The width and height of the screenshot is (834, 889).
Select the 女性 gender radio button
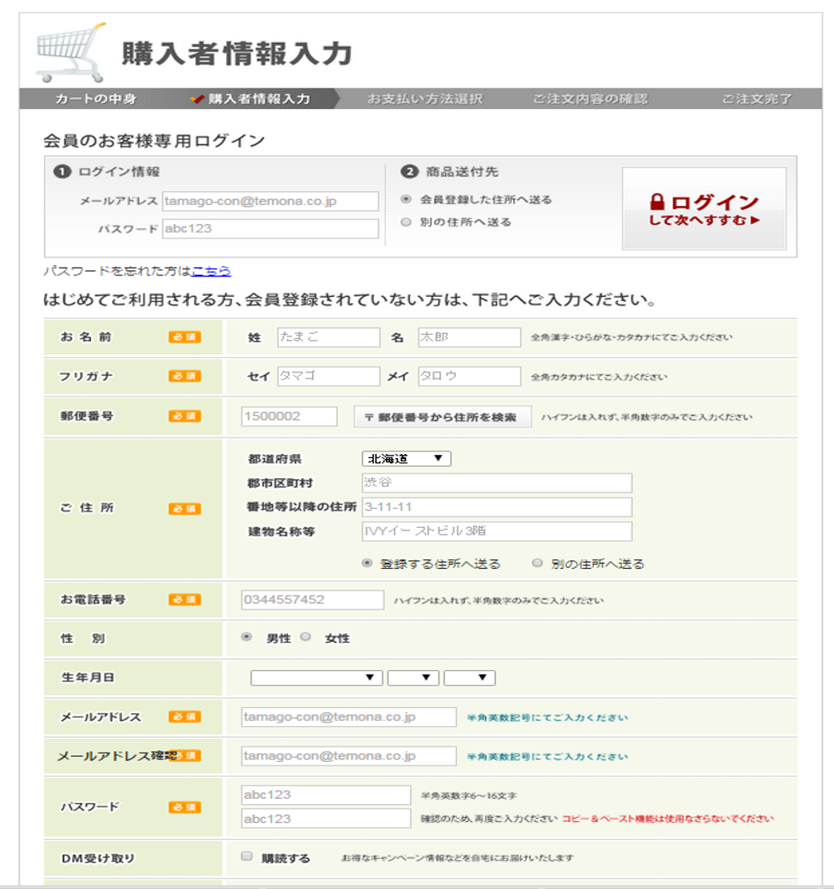coord(304,637)
